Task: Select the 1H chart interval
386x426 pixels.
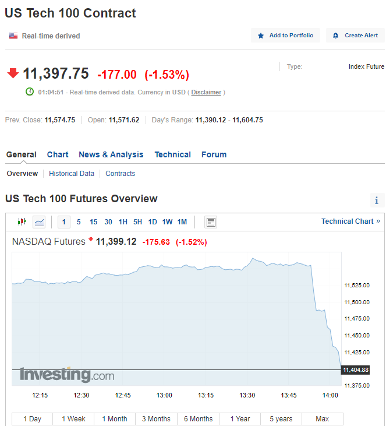Action: (123, 222)
